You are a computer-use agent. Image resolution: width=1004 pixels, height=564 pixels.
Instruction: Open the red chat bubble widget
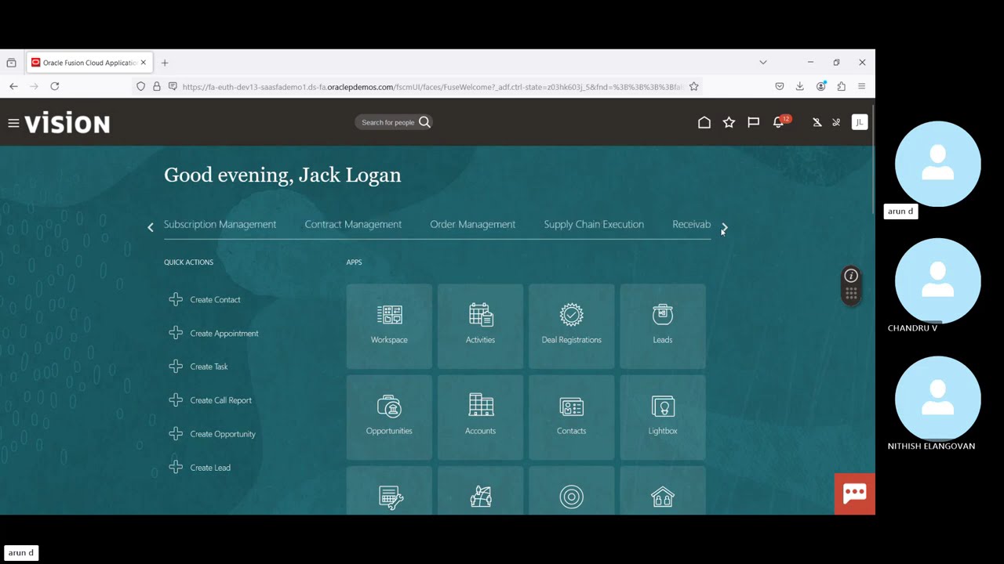point(855,493)
